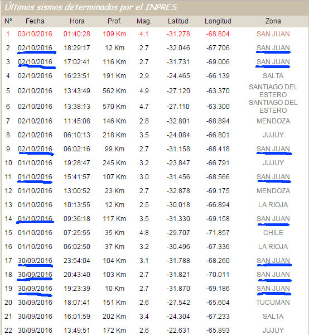Click the Mag. column header
Viewport: 309px width, 335px height.
(144, 21)
